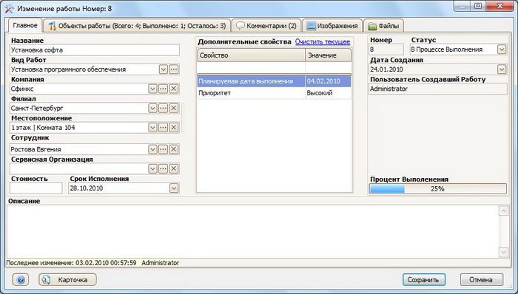This screenshot has height=294, width=518.
Task: Open the Статус dropdown
Action: (x=502, y=49)
